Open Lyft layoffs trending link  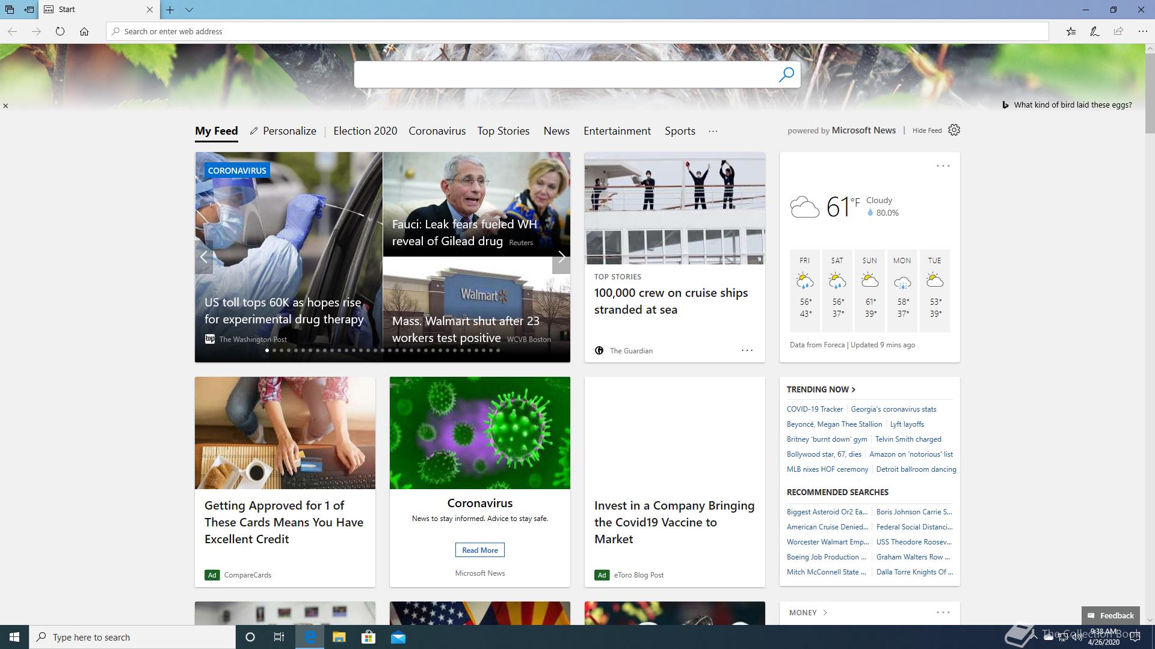pos(907,424)
